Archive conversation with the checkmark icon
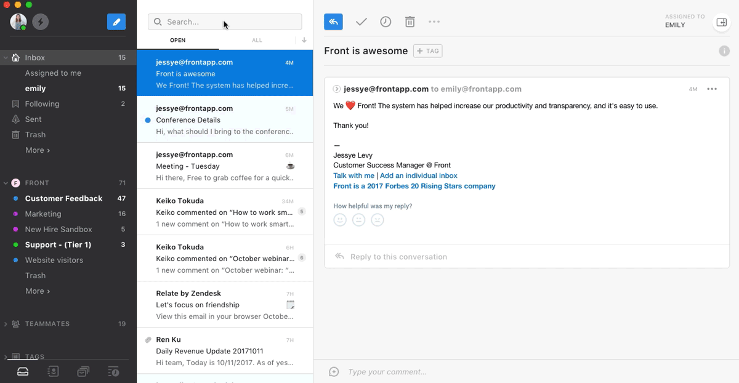739x383 pixels. 361,22
